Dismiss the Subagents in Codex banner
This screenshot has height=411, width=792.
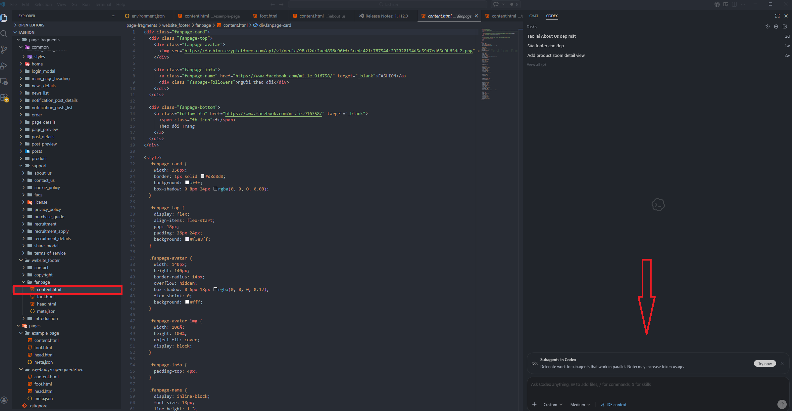[782, 363]
